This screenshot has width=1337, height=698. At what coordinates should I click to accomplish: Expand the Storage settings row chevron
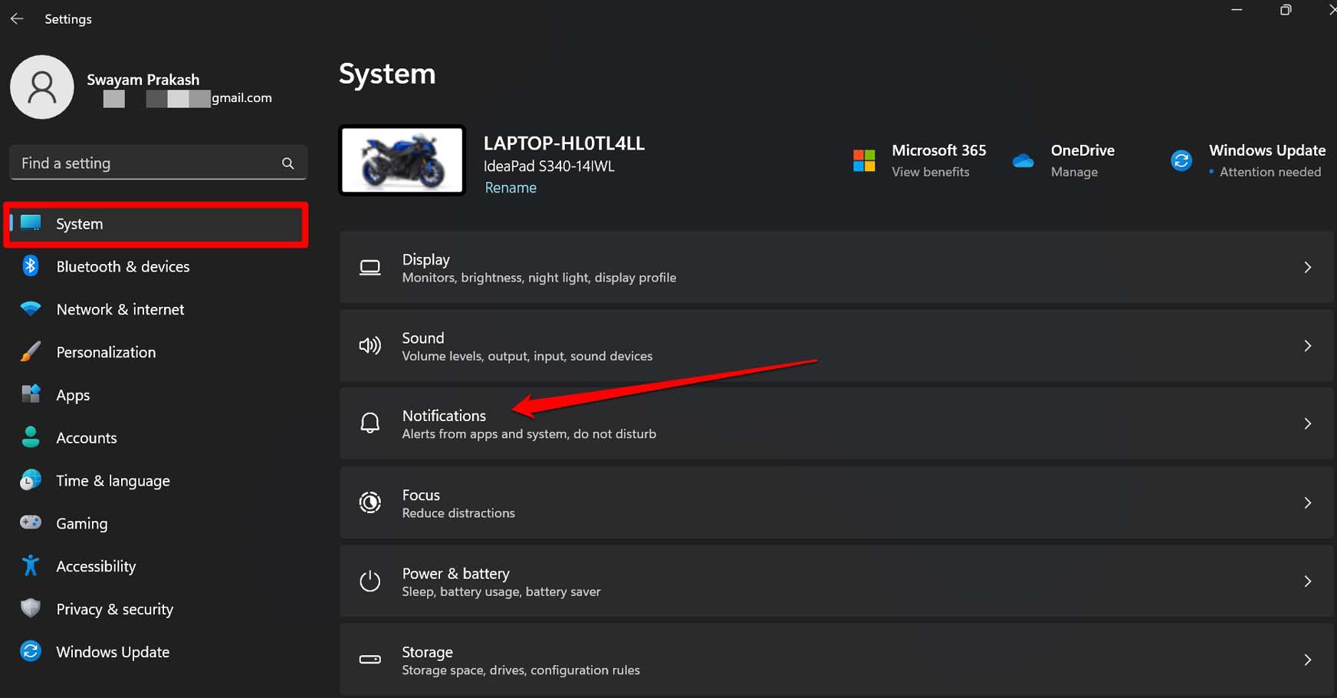point(1307,660)
